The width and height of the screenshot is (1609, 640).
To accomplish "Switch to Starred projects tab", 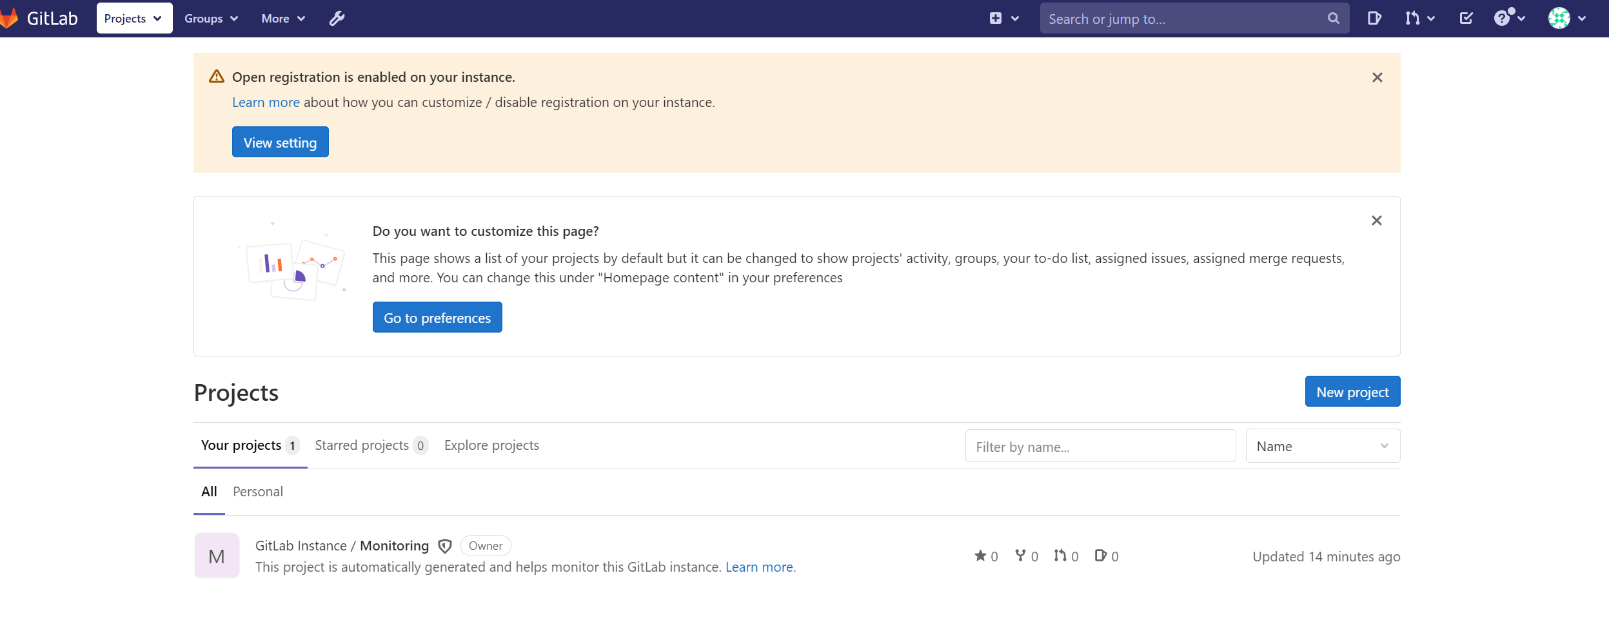I will coord(371,445).
